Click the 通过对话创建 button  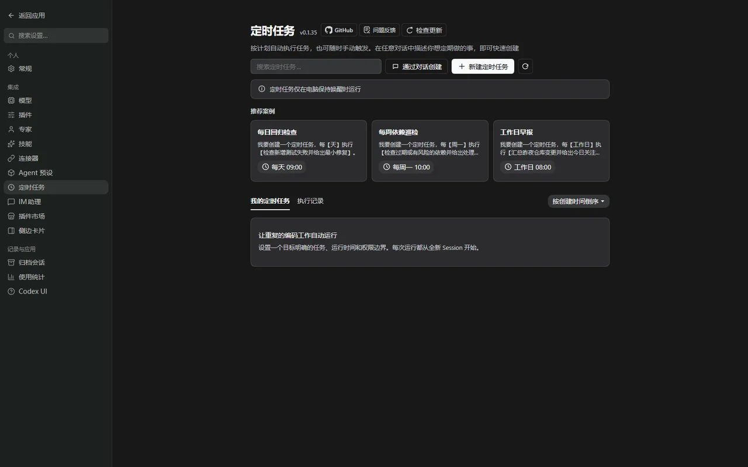pyautogui.click(x=417, y=67)
